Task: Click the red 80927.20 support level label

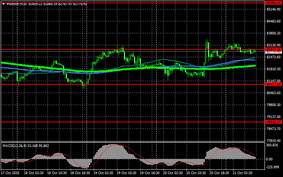Action: 274,84
